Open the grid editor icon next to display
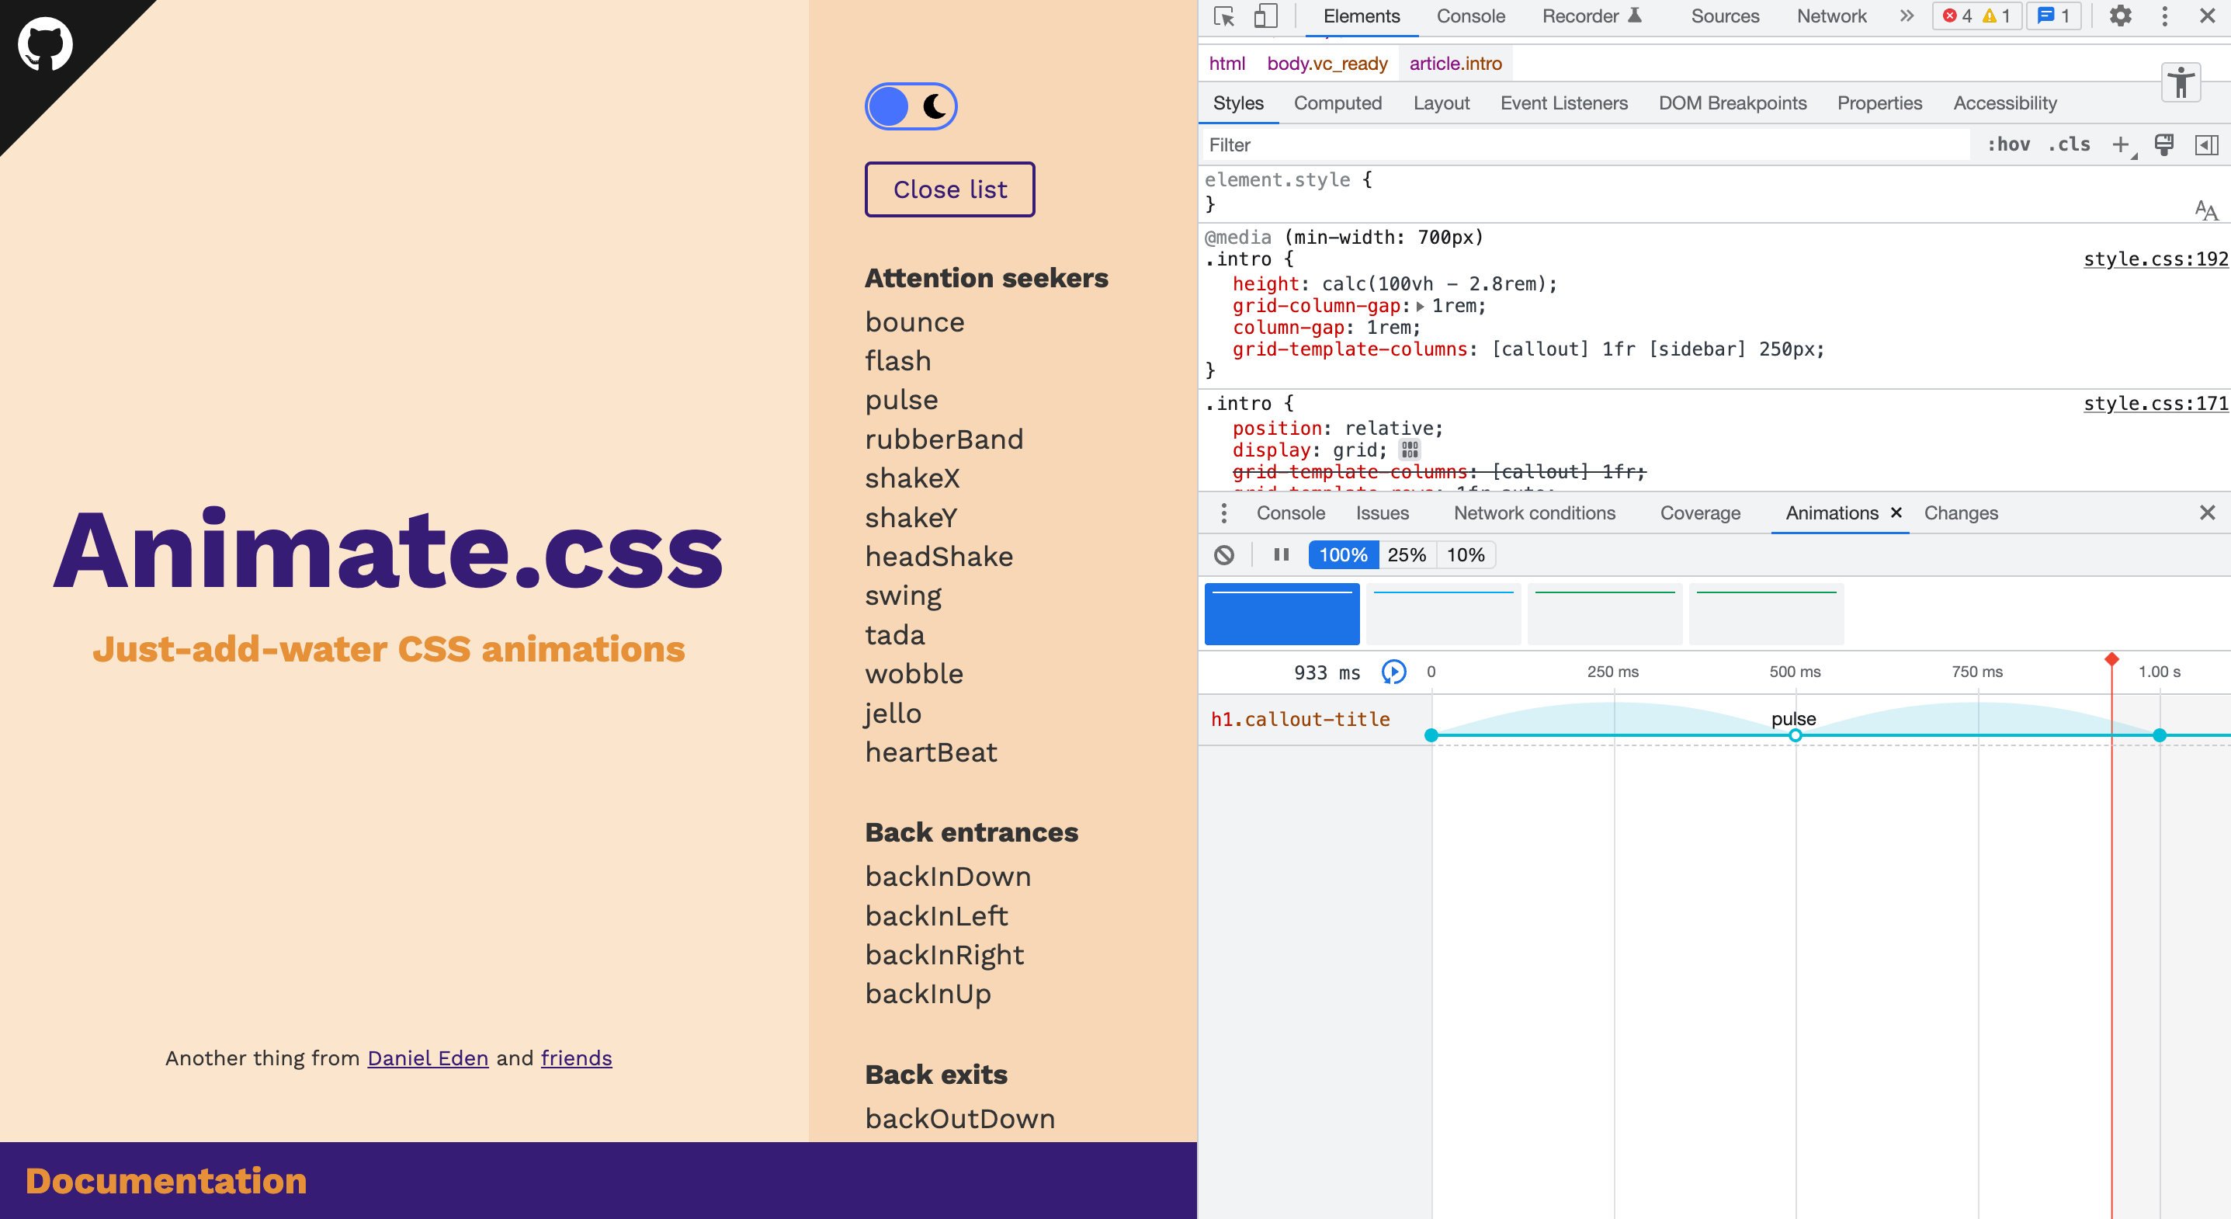 pos(1410,450)
